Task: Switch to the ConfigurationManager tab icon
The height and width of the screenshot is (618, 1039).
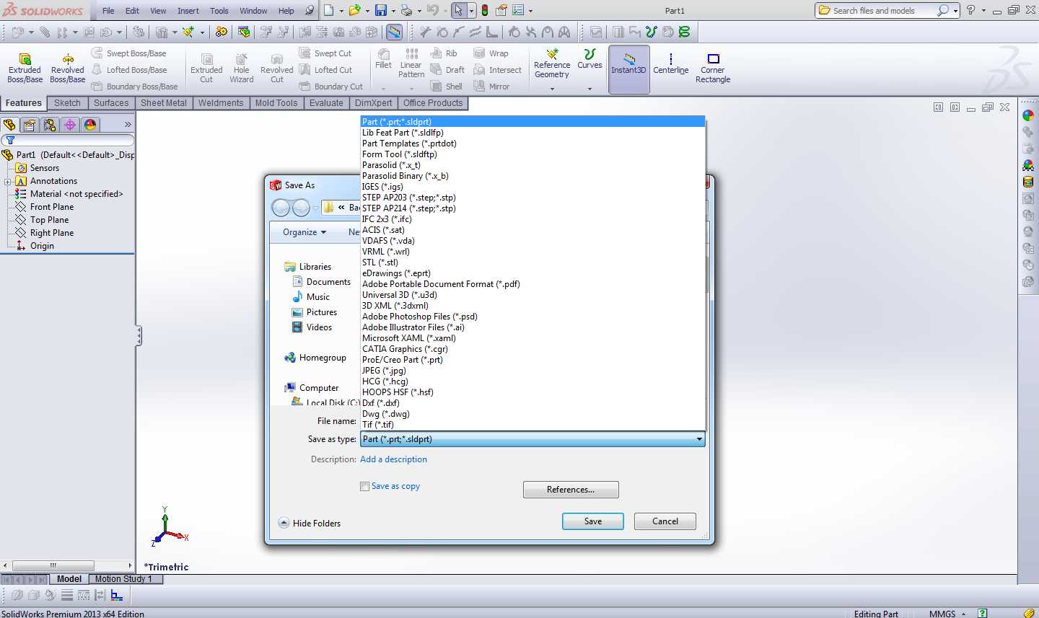Action: pyautogui.click(x=50, y=125)
